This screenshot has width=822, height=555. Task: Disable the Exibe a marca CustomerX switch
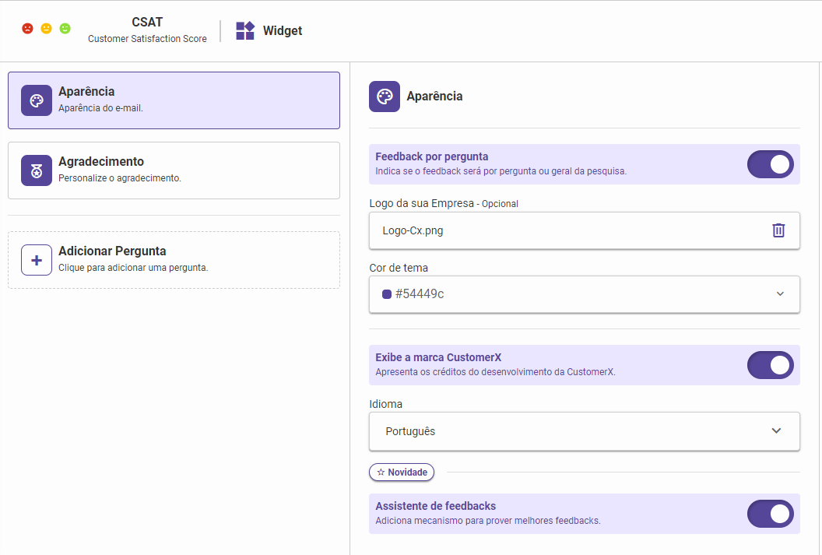tap(770, 365)
